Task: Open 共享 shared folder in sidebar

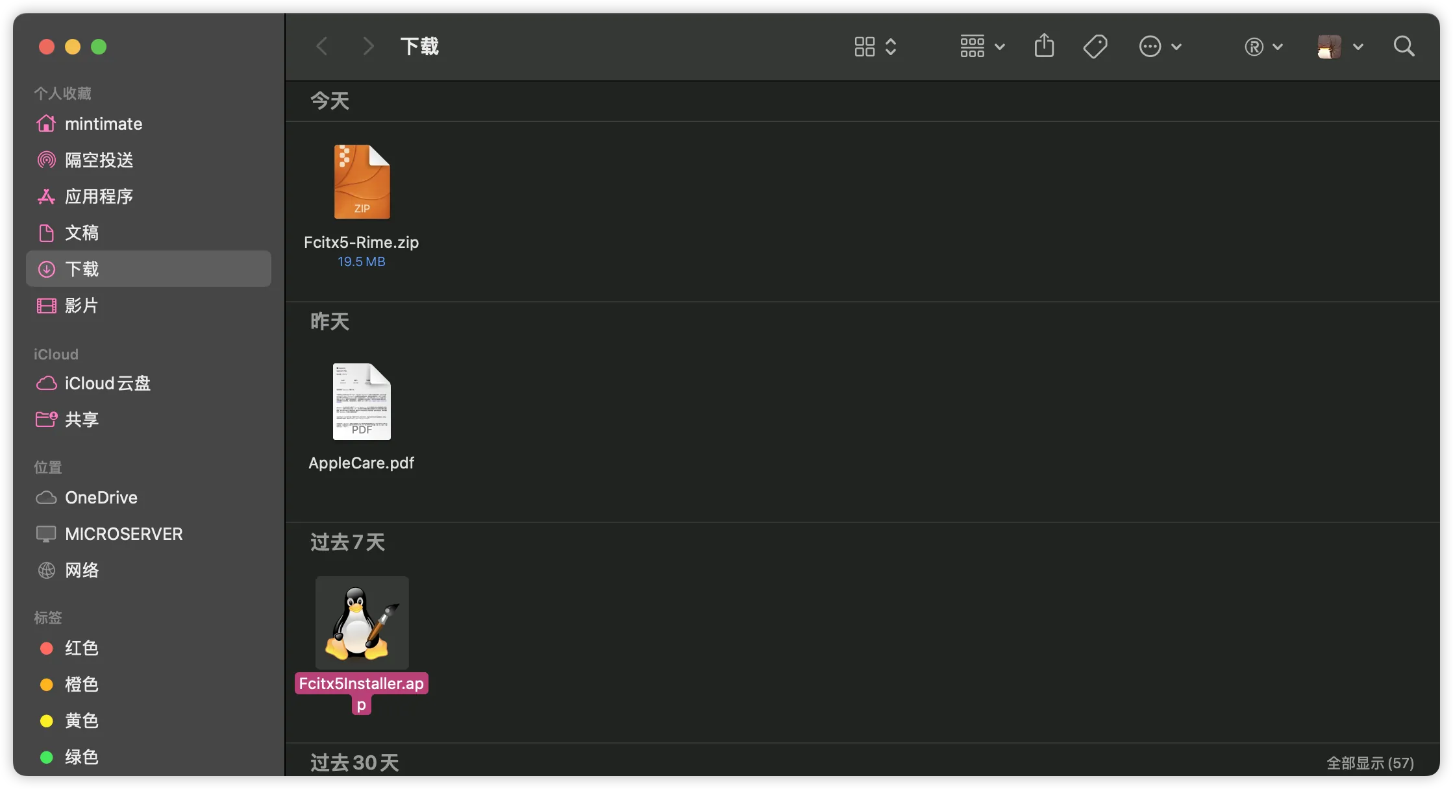Action: coord(149,419)
